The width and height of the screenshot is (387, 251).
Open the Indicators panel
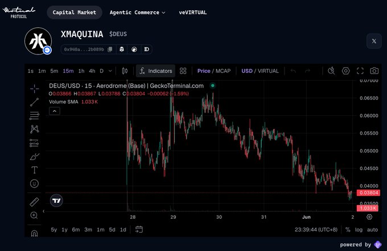[x=155, y=71]
